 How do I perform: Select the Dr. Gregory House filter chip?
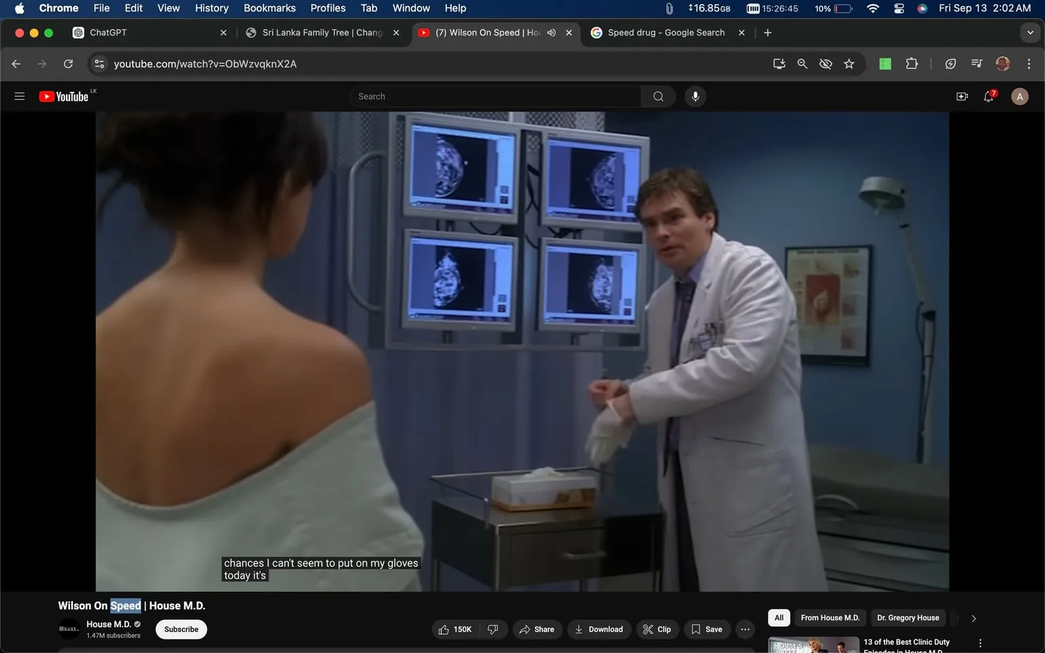click(x=908, y=618)
